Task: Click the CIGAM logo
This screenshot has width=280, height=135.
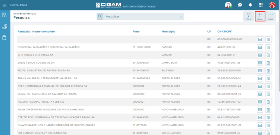Action: tap(109, 5)
